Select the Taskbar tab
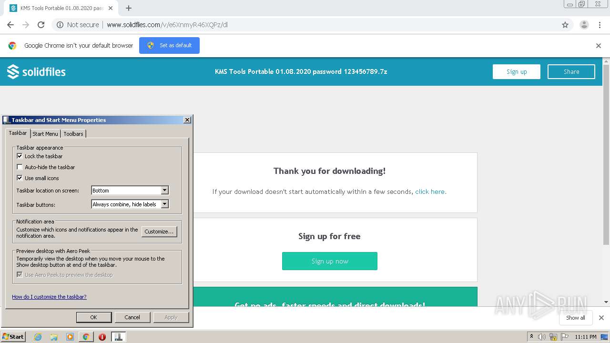Screen dimensions: 610x343 point(18,133)
